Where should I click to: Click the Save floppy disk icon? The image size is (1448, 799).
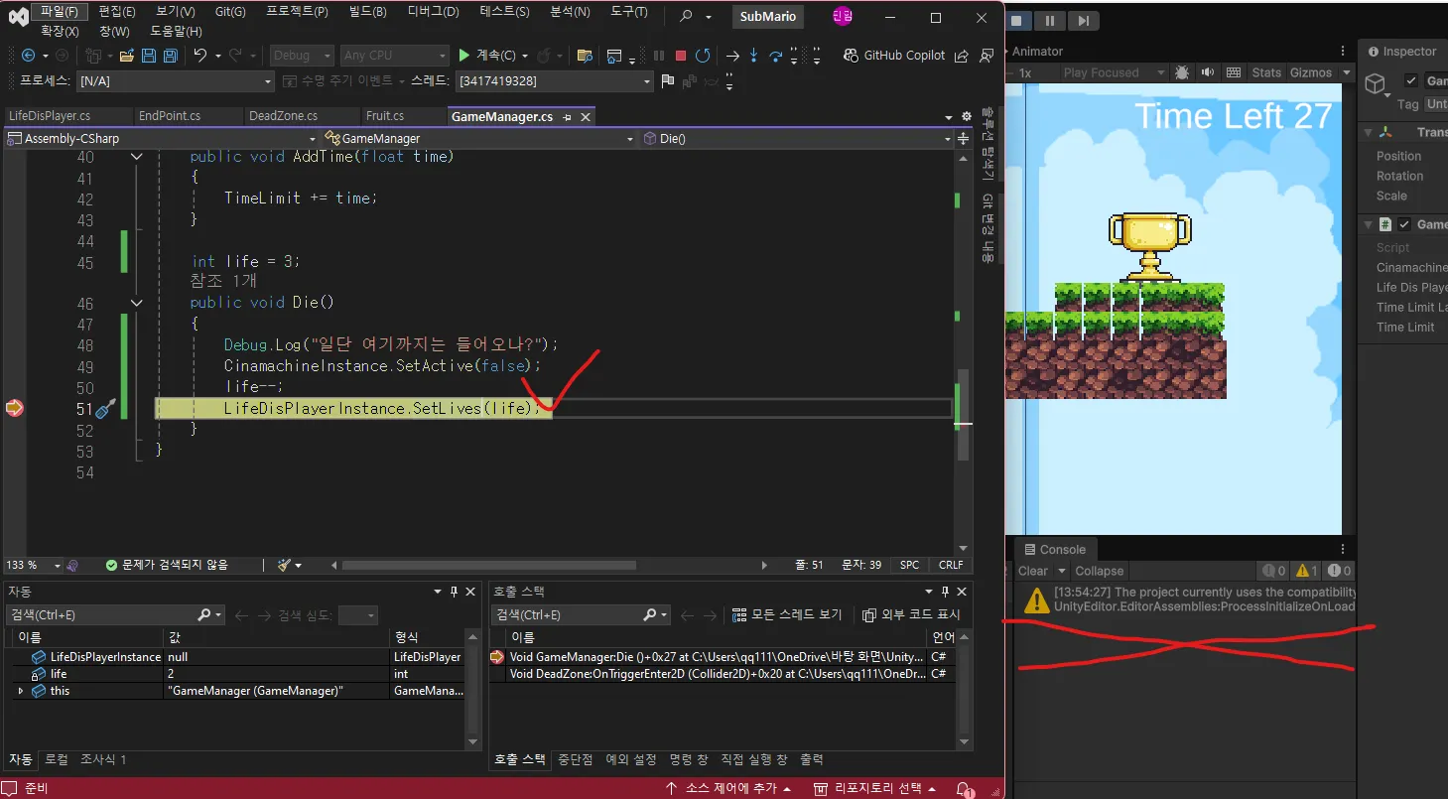click(149, 56)
